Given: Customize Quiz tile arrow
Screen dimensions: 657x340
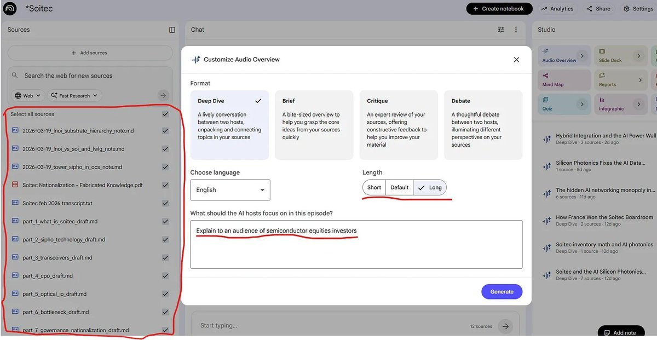Looking at the screenshot, I should coord(583,104).
